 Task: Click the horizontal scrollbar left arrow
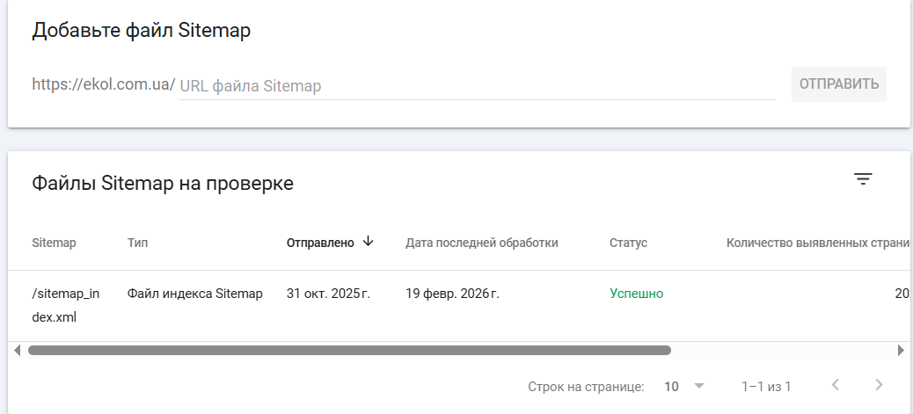[18, 350]
